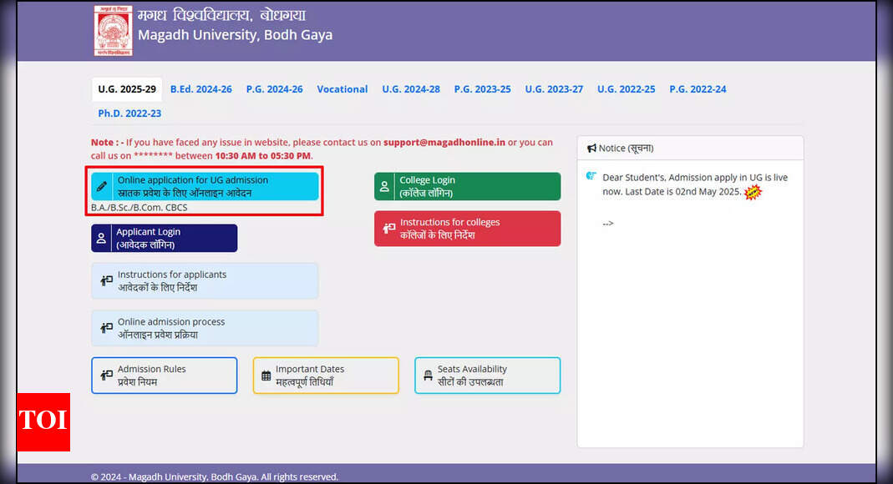Screen dimensions: 893x484
Task: Click the Magadh University logo emblem
Action: tap(112, 31)
